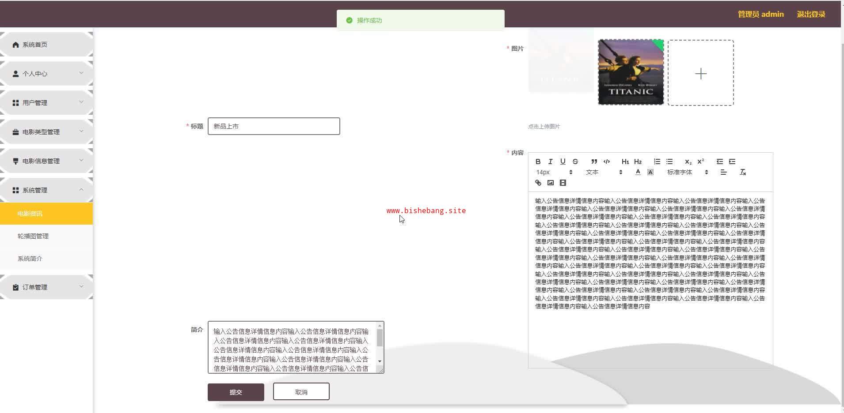This screenshot has height=413, width=844.
Task: Select the 电影资讯 submenu item
Action: click(46, 214)
